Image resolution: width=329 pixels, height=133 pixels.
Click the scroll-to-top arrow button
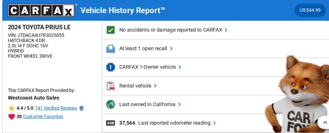click(x=324, y=123)
